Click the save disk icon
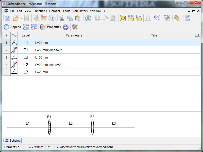203x152 pixels. (x=26, y=18)
